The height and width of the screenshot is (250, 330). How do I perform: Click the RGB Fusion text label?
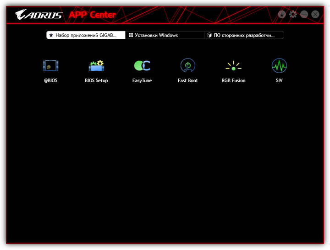tap(233, 80)
